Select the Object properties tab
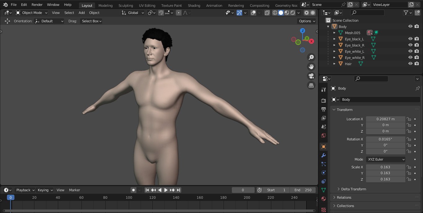The image size is (423, 213). point(324,147)
